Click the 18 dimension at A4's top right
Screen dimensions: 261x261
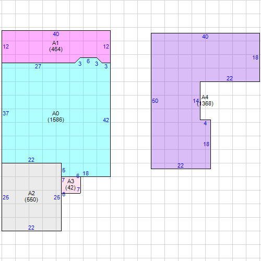(255, 57)
